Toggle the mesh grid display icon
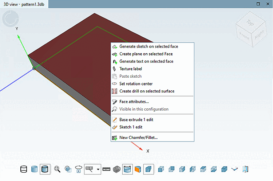273x181 pixels. 116,169
